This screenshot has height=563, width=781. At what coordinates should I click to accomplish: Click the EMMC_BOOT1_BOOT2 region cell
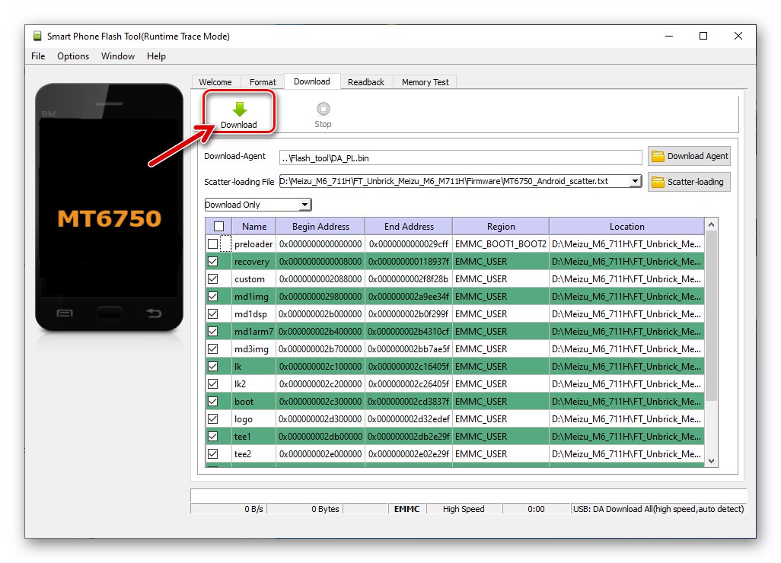coord(501,244)
